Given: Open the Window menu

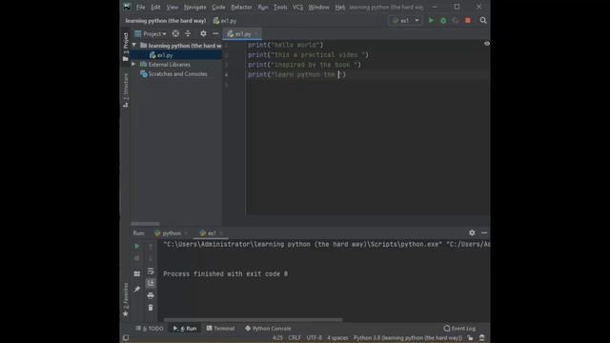Looking at the screenshot, I should (x=318, y=7).
